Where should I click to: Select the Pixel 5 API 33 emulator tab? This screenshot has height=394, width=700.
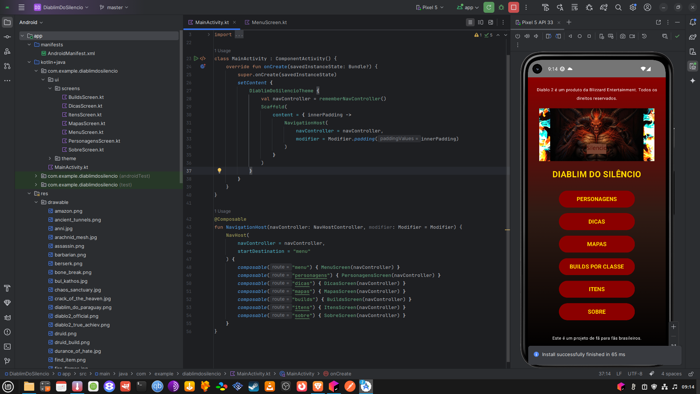point(537,22)
